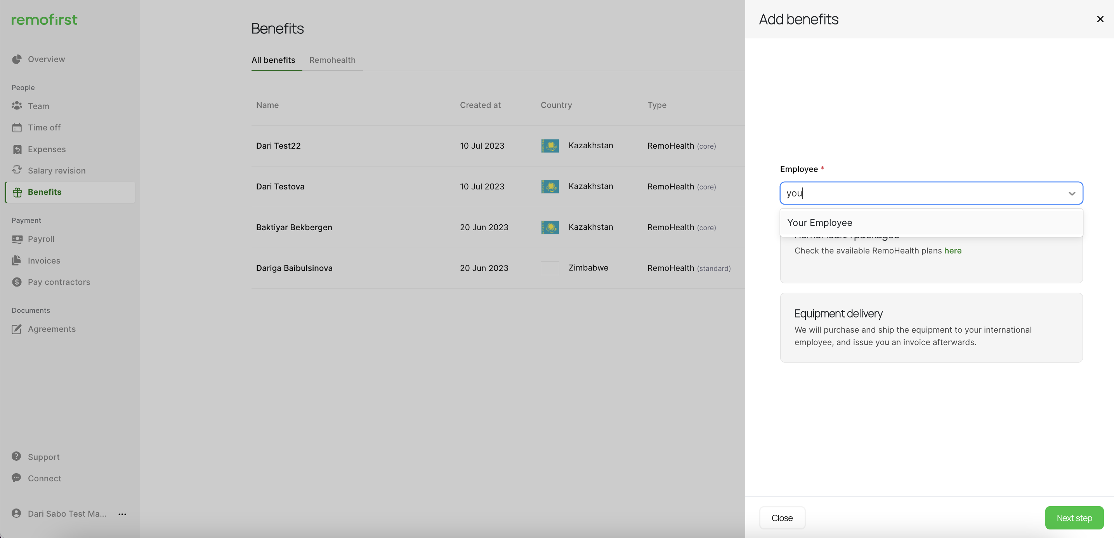1114x538 pixels.
Task: Open the Overview pie chart icon
Action: pyautogui.click(x=17, y=59)
